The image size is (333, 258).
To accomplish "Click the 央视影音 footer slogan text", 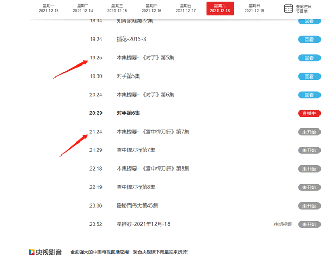I will [130, 252].
